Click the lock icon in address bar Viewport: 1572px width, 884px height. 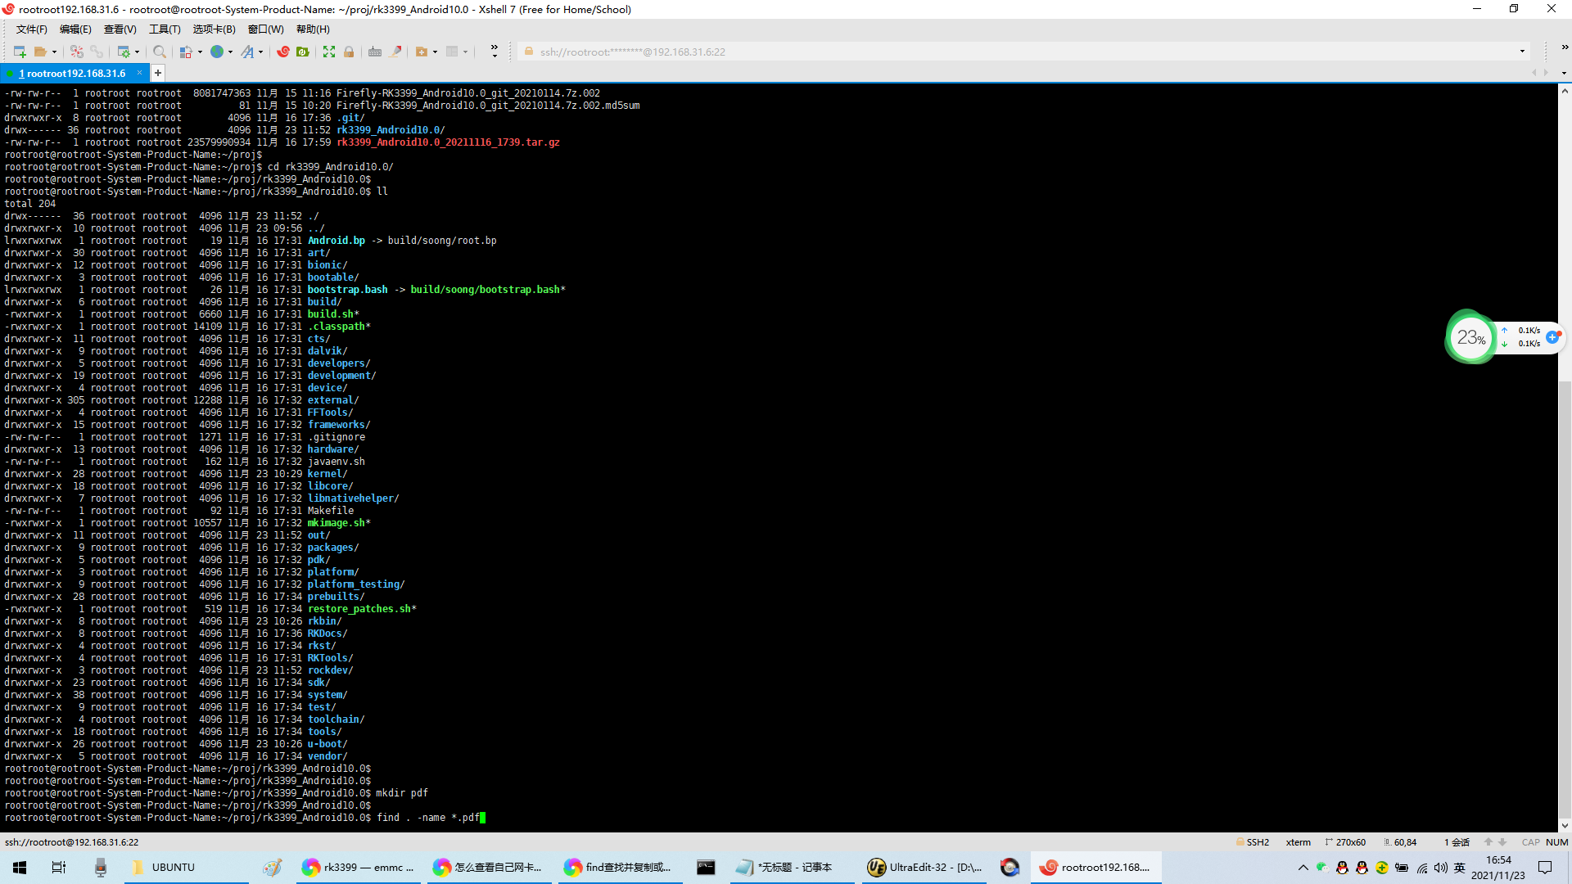click(529, 52)
